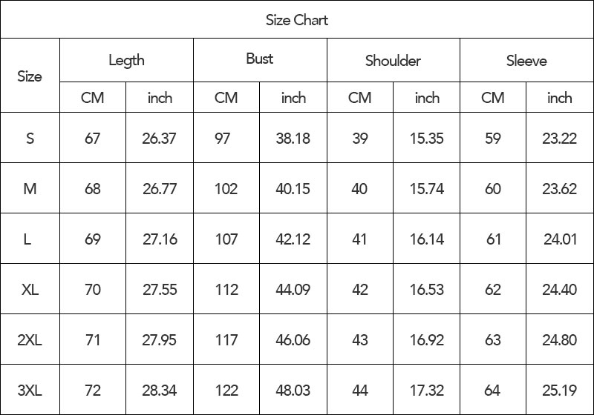Screen dimensions: 594x415
Task: Select the Bust column header
Action: click(x=260, y=60)
